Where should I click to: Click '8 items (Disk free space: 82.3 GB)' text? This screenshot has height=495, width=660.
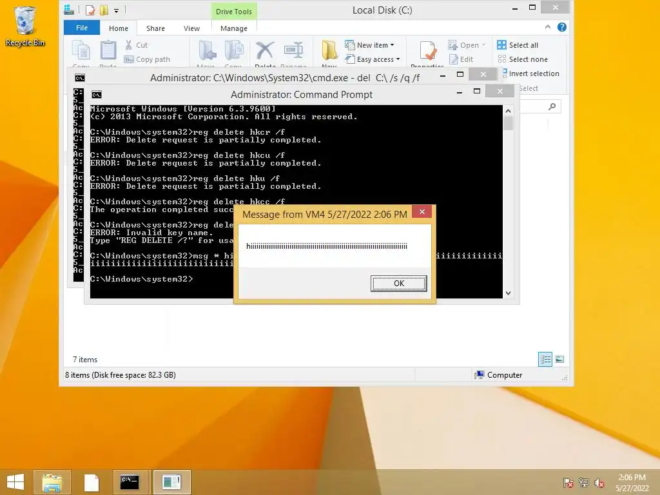121,375
